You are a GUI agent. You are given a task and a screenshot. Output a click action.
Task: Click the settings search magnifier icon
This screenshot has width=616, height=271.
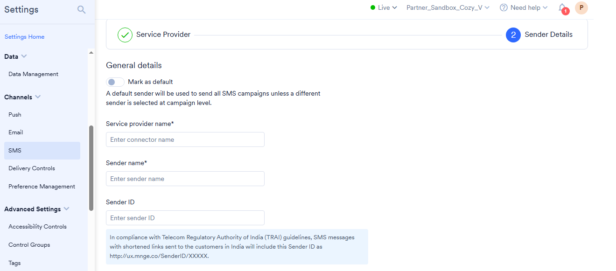(82, 10)
